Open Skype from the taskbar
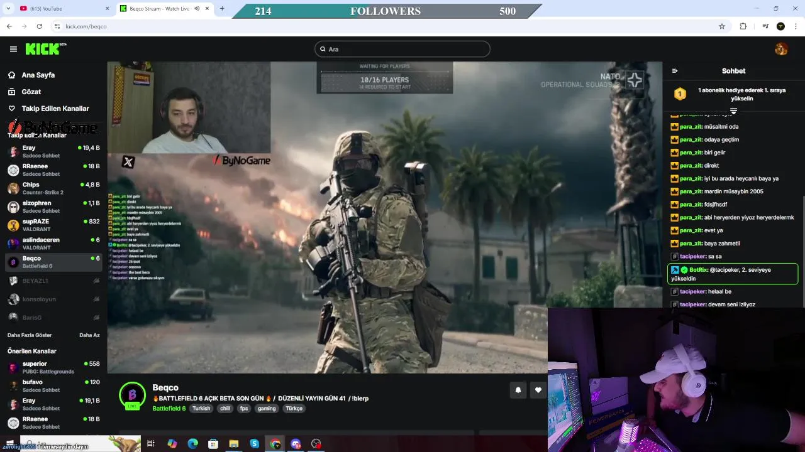The width and height of the screenshot is (805, 452). click(254, 444)
